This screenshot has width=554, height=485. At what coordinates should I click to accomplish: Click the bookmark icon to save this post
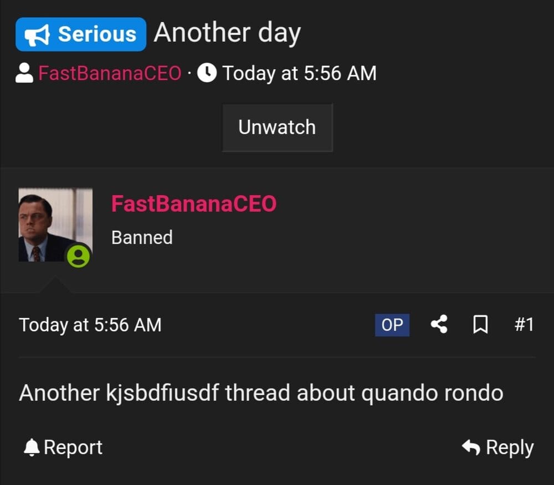click(x=480, y=325)
